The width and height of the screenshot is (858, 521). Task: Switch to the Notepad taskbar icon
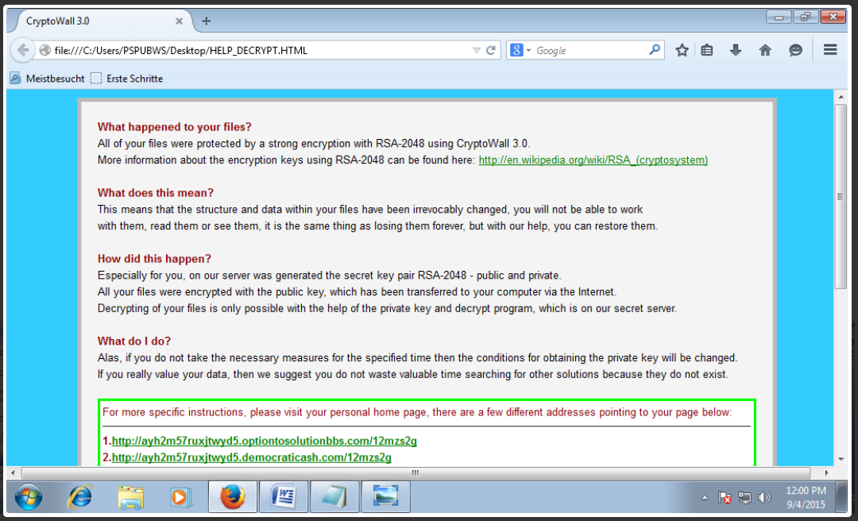[x=334, y=497]
